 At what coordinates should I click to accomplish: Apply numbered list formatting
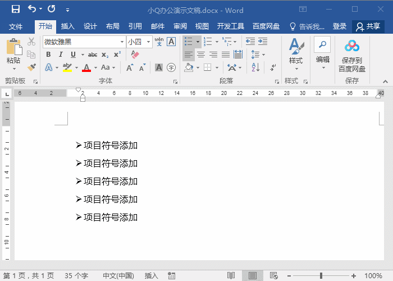coord(208,42)
